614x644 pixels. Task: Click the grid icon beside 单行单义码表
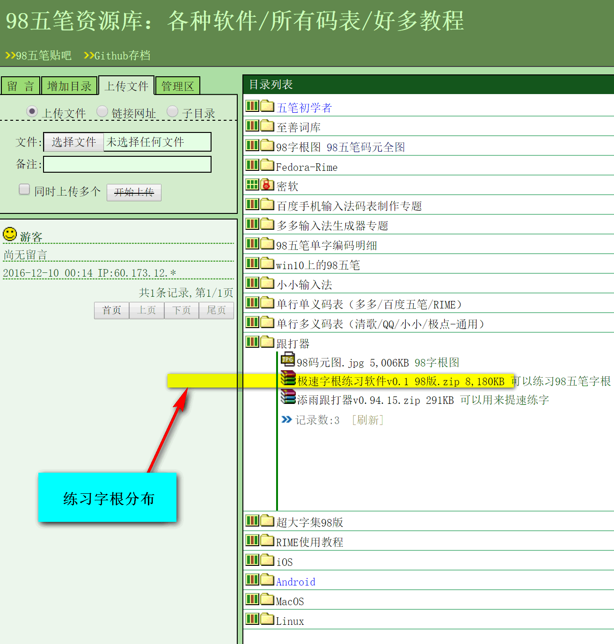pyautogui.click(x=252, y=302)
